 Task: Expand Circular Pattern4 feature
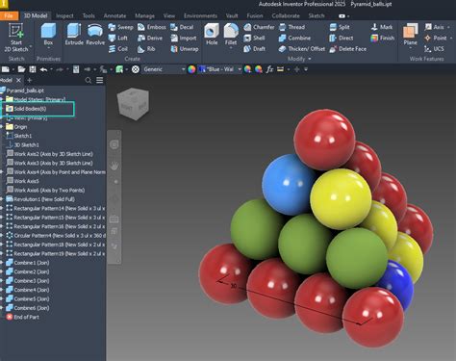[x=2, y=236]
